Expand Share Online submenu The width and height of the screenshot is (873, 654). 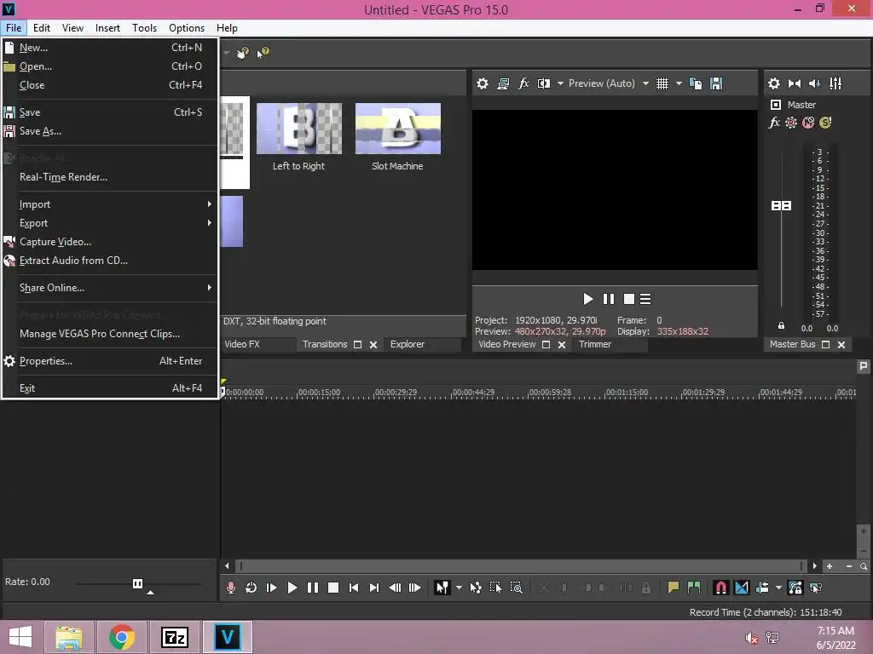pyautogui.click(x=110, y=288)
